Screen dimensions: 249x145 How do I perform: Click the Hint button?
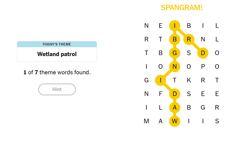pyautogui.click(x=57, y=89)
